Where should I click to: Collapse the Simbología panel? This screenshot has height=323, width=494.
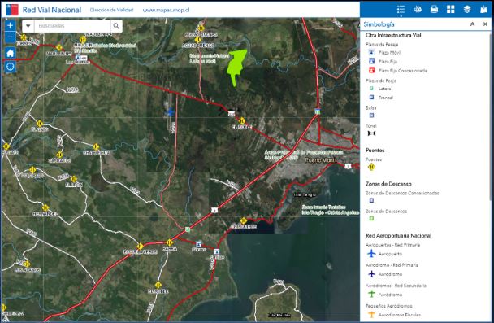472,24
